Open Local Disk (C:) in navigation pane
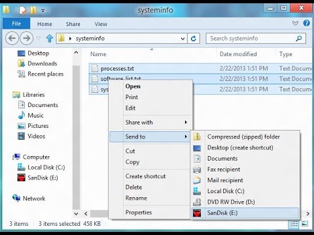 click(x=41, y=167)
